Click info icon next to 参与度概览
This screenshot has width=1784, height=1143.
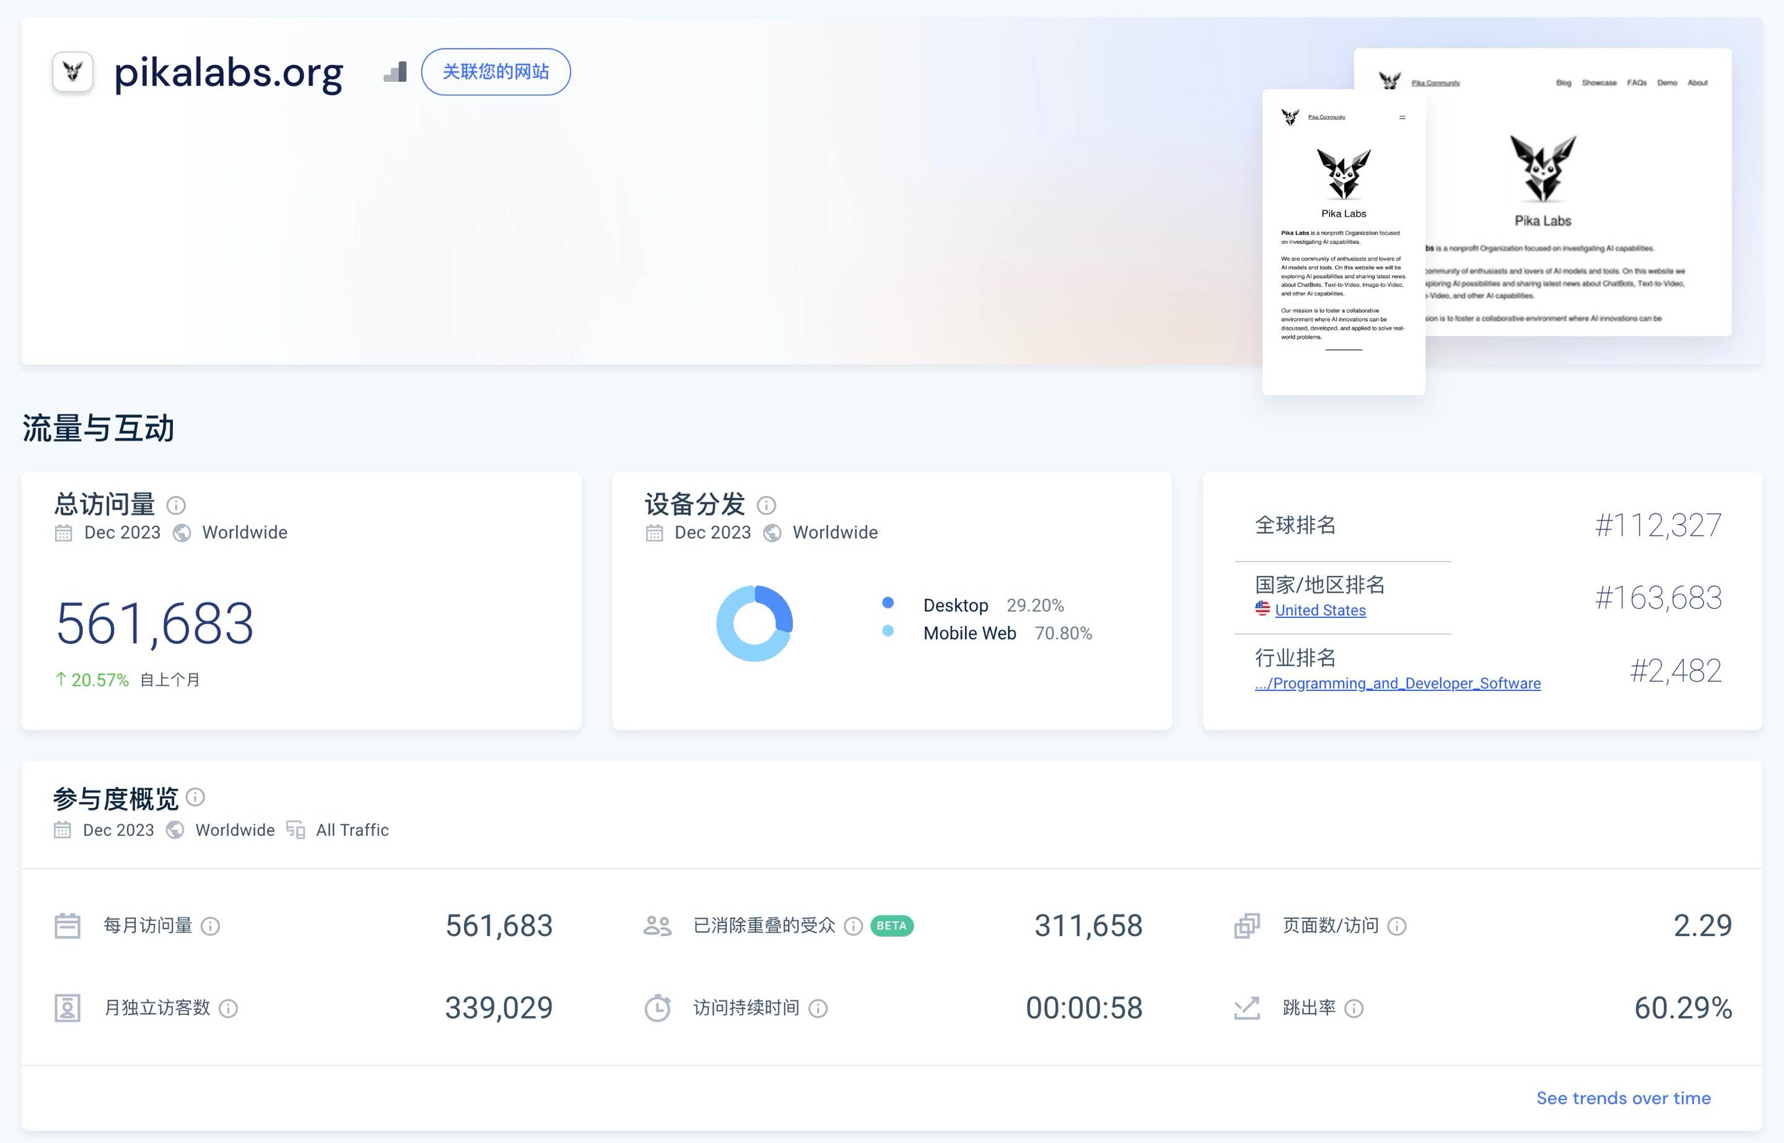pyautogui.click(x=195, y=797)
